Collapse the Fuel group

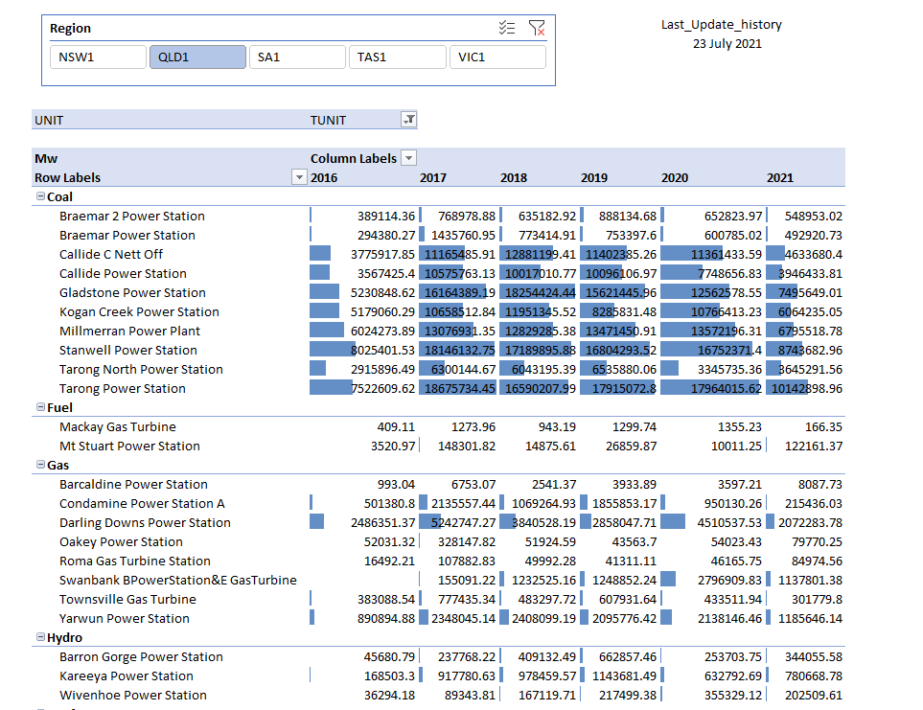point(40,407)
